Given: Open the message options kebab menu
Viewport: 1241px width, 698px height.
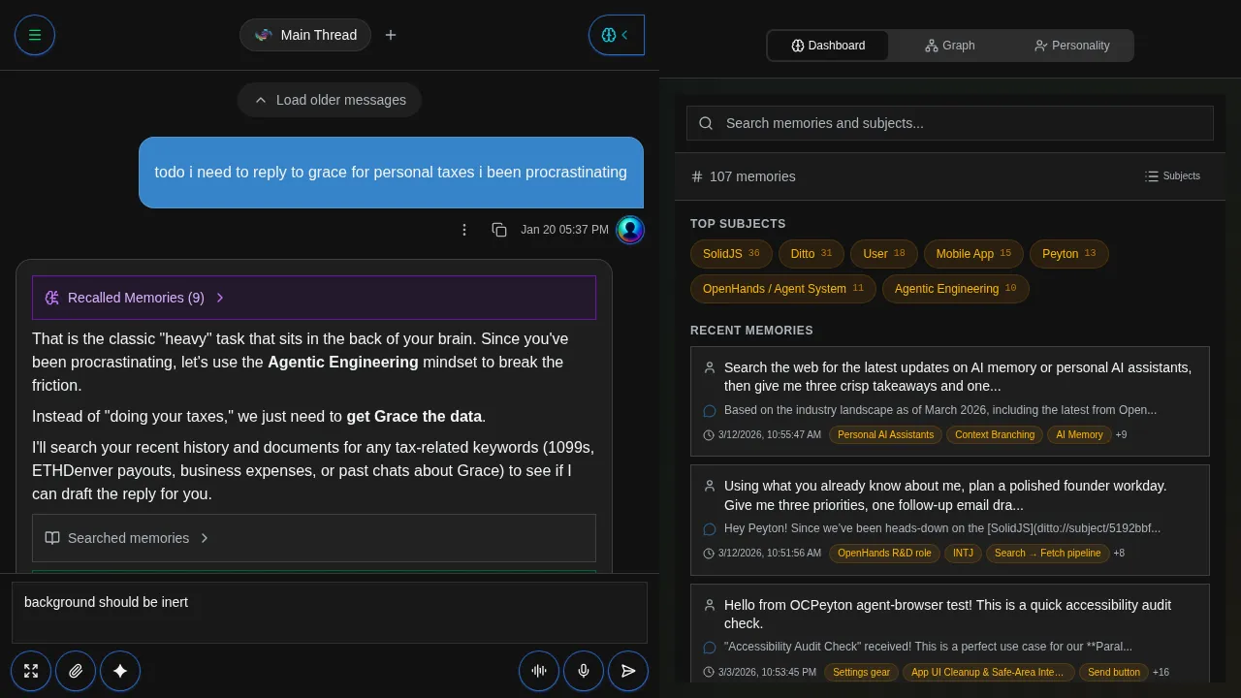Looking at the screenshot, I should [464, 230].
